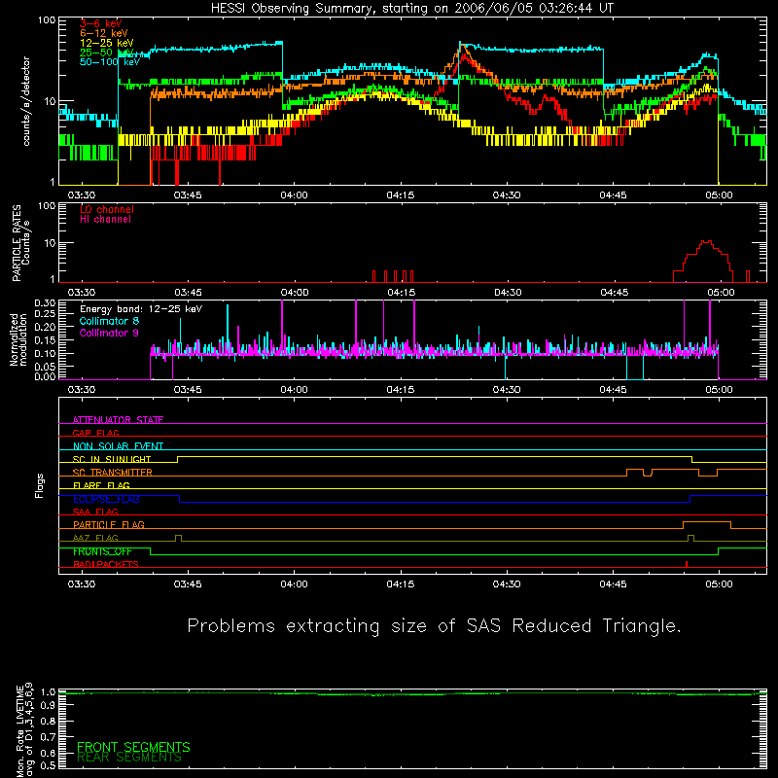
Task: Click the vertical Flags axis label
Action: pos(39,485)
